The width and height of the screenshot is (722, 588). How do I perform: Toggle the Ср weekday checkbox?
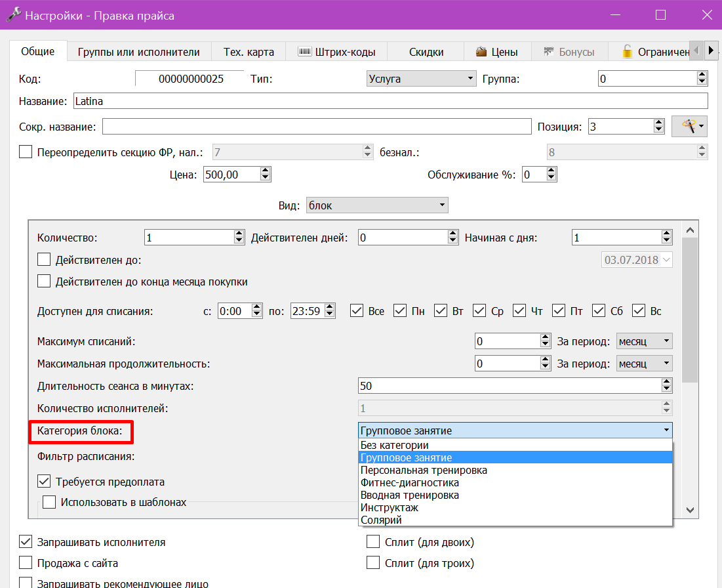pos(479,310)
